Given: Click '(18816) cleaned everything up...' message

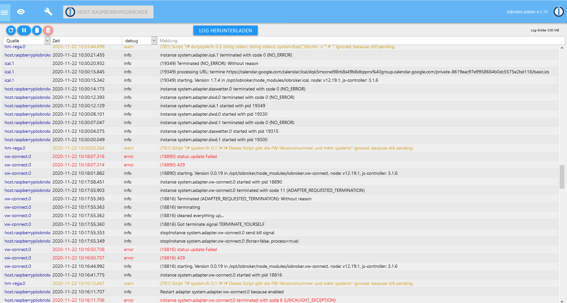Looking at the screenshot, I should (192, 215).
